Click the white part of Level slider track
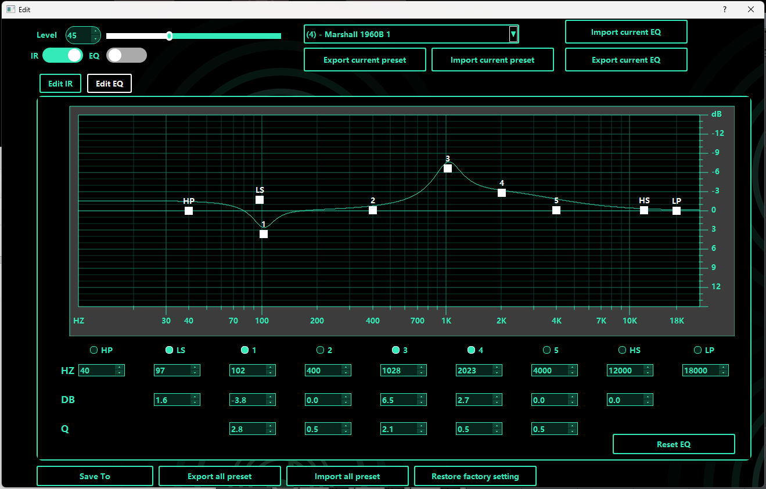 [x=136, y=36]
